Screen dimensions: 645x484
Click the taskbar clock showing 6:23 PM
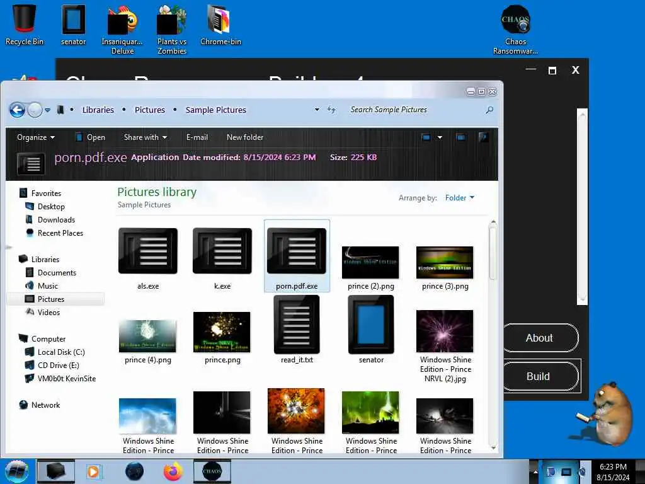(613, 472)
